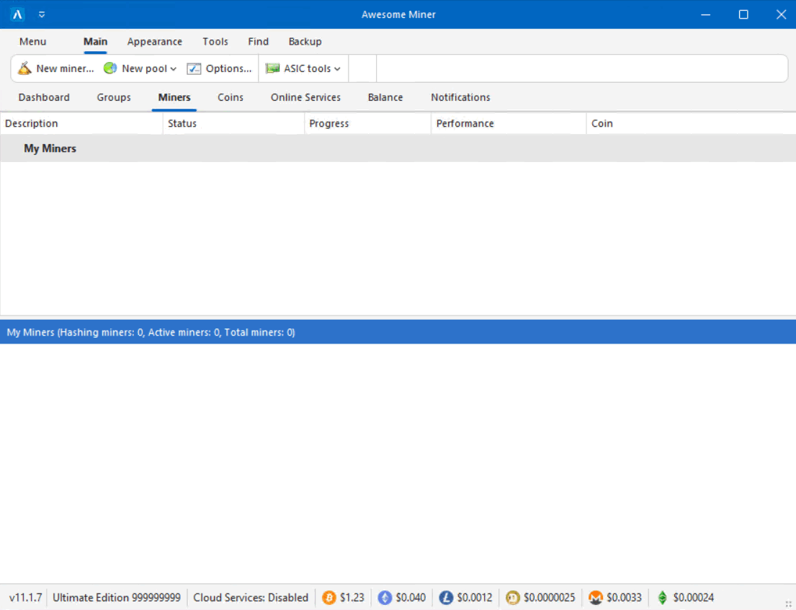Expand the New pool dropdown arrow
This screenshot has height=610, width=796.
(x=174, y=69)
